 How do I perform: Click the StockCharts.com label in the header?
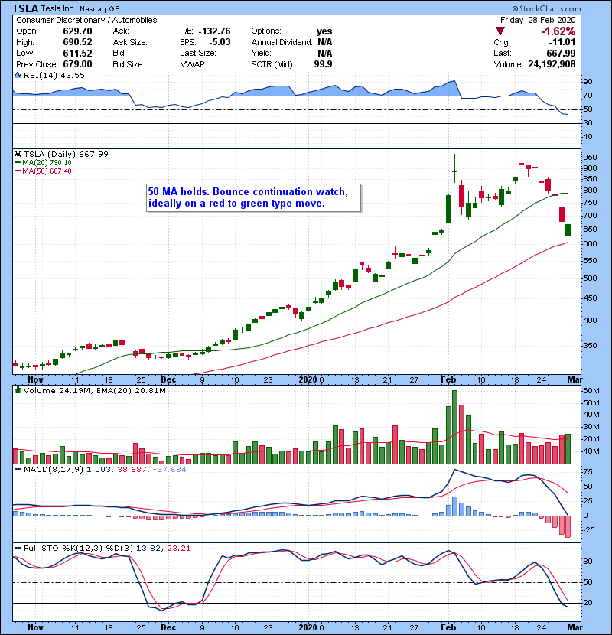coord(546,8)
